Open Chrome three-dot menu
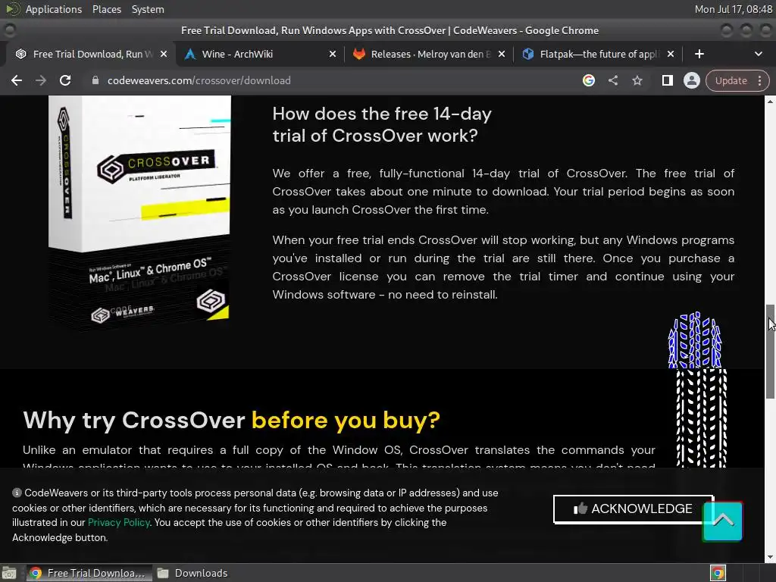Screen dimensions: 776x582 (759, 80)
